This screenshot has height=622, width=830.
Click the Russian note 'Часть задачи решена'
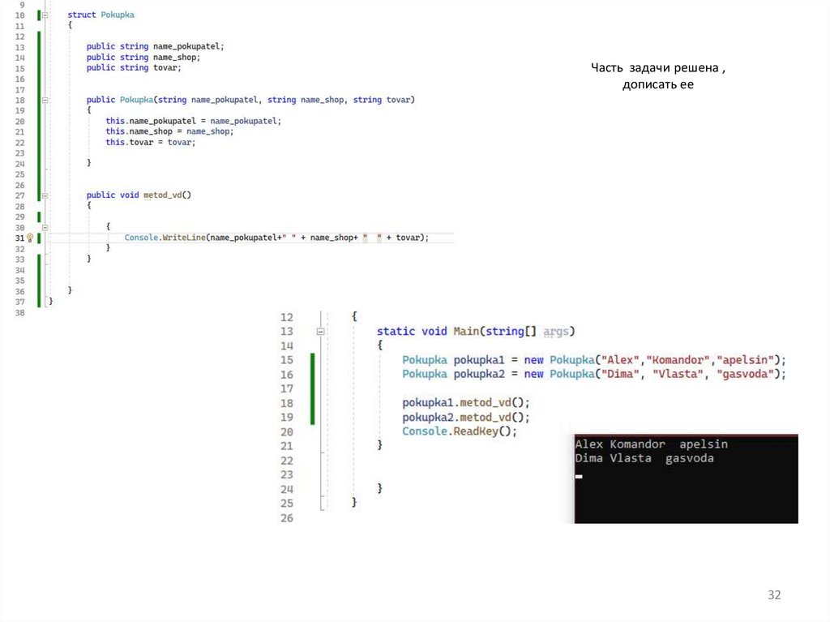[658, 68]
